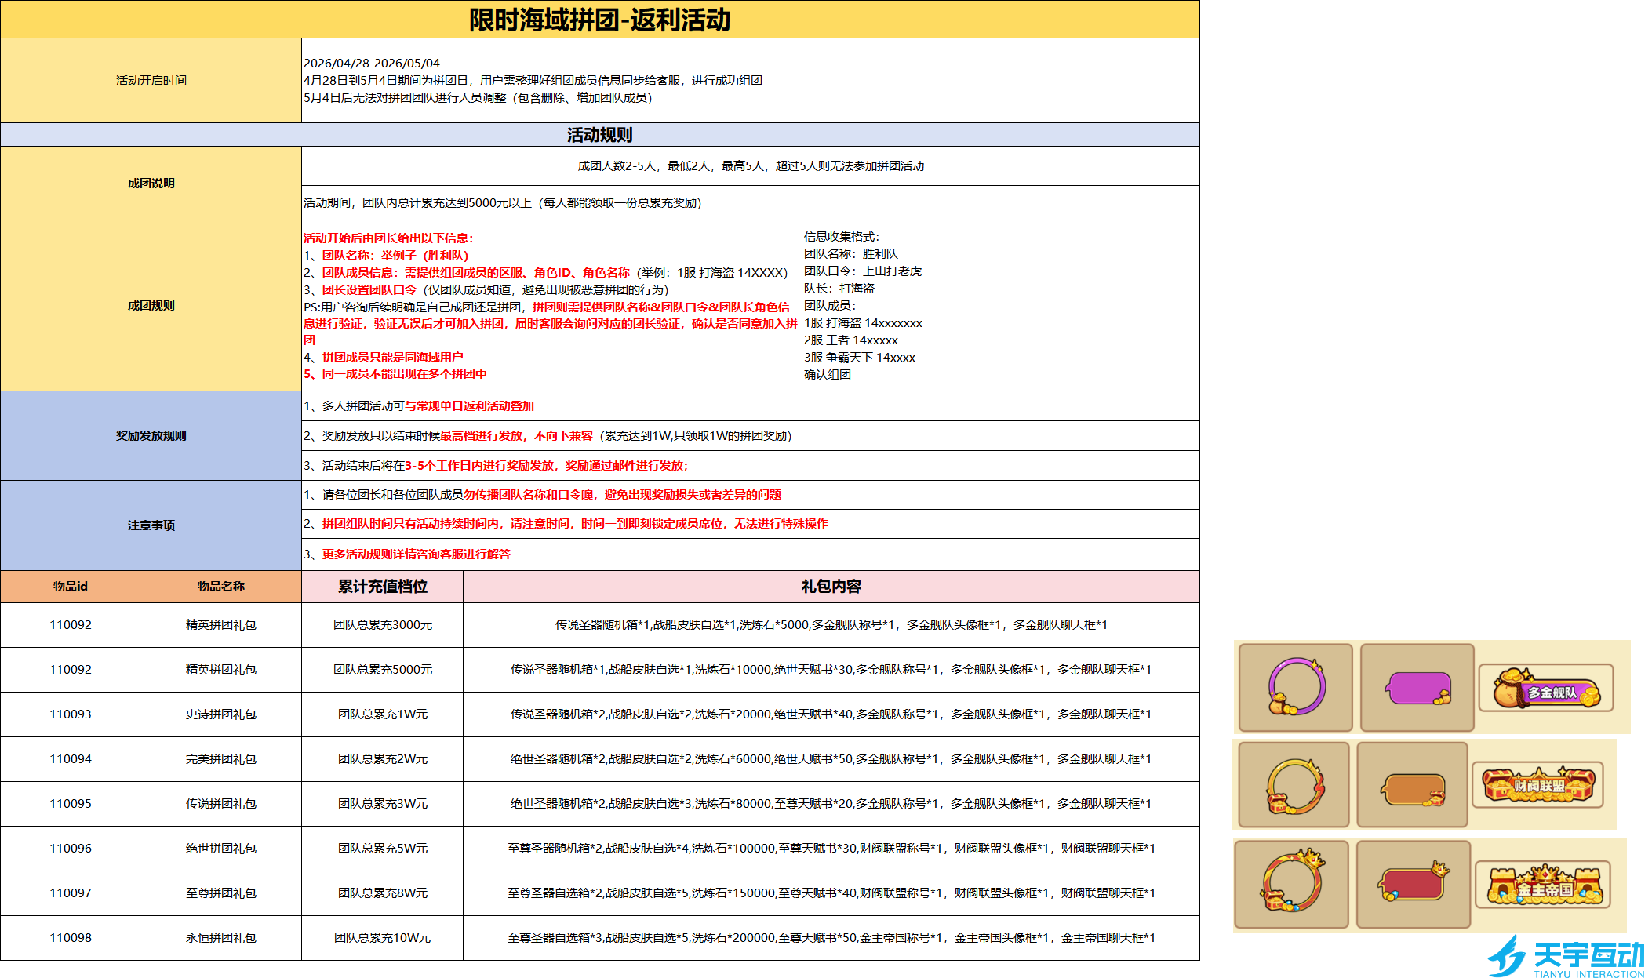Select the 团队总累充5W元 cell
Image resolution: width=1652 pixels, height=978 pixels.
tap(382, 849)
